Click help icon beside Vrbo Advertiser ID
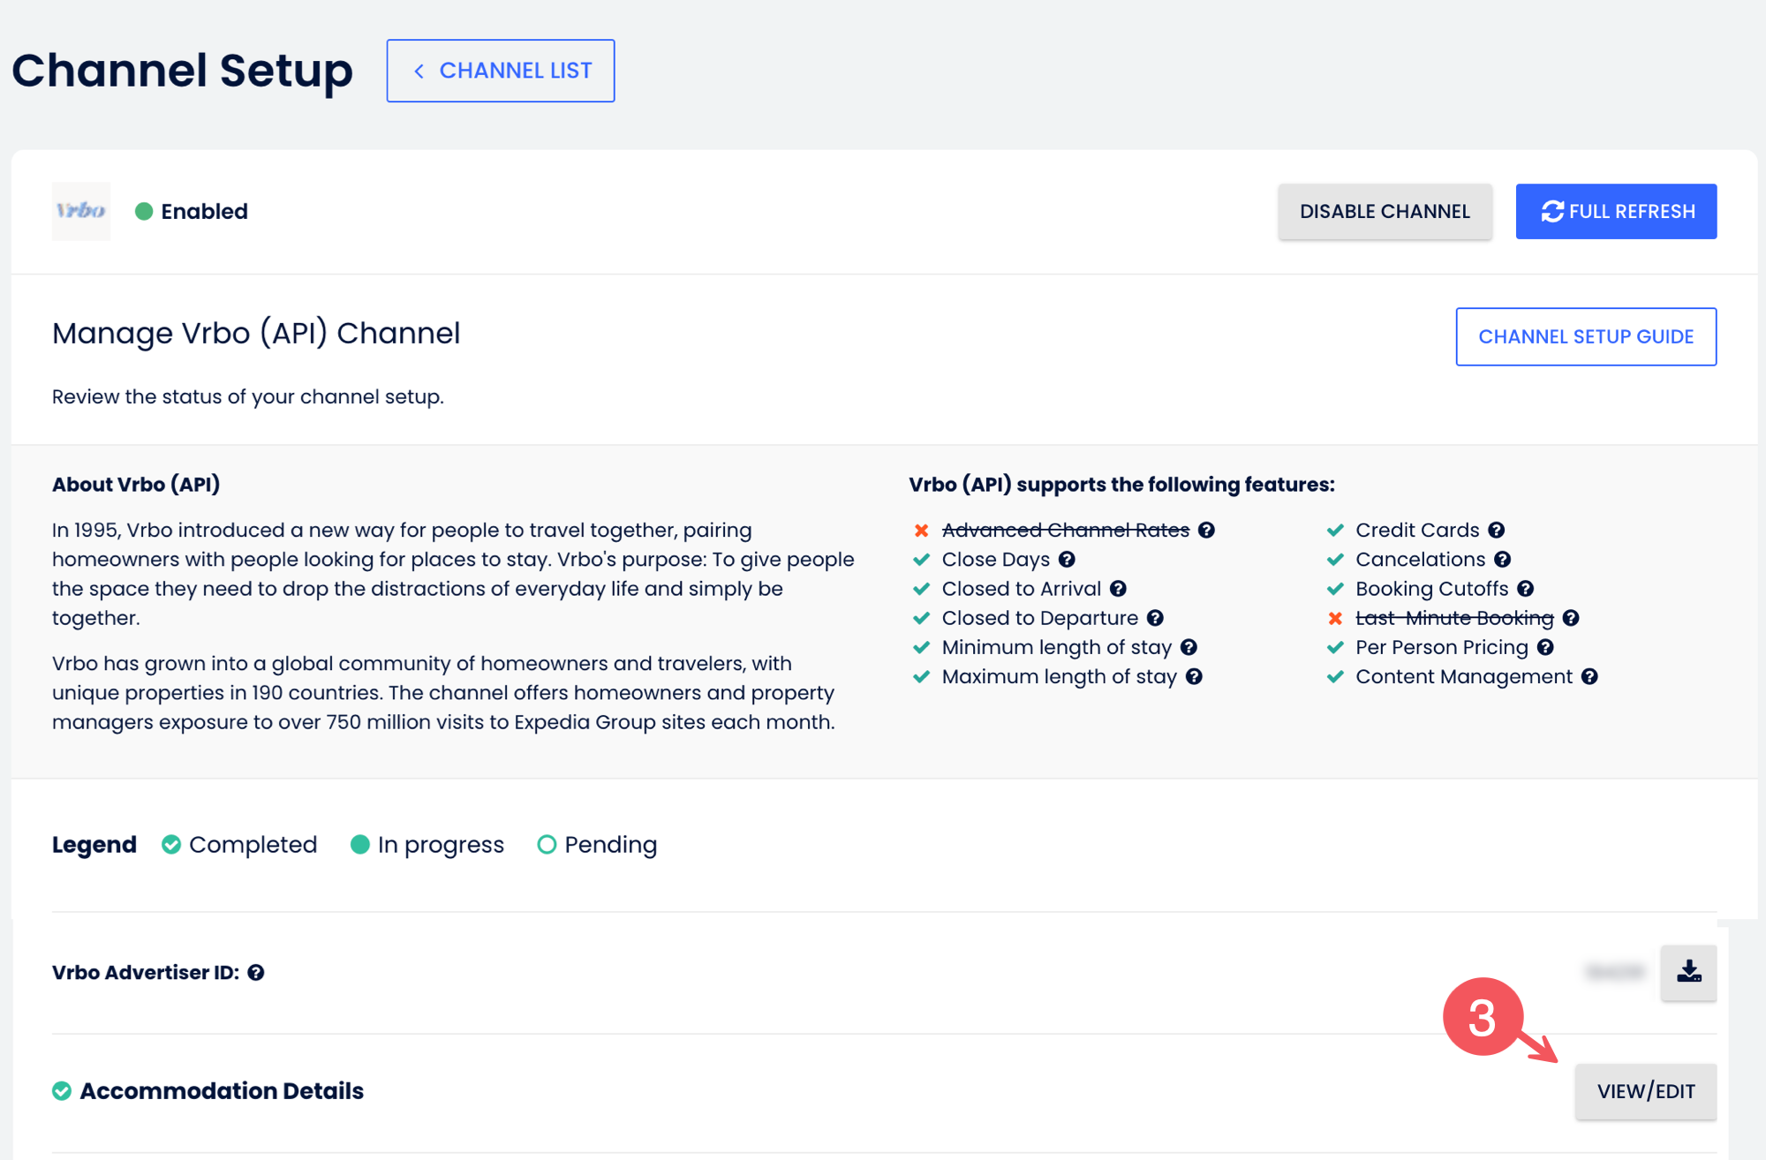Image resolution: width=1766 pixels, height=1160 pixels. 256,972
